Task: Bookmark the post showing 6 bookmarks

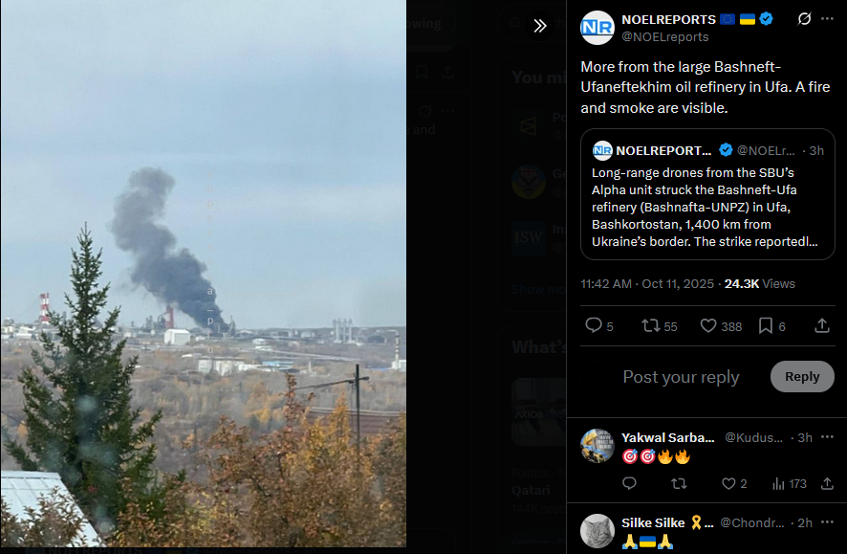Action: coord(771,325)
